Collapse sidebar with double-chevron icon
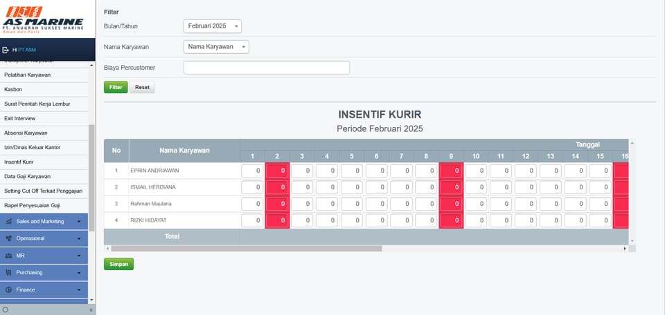The width and height of the screenshot is (665, 315). click(x=91, y=310)
